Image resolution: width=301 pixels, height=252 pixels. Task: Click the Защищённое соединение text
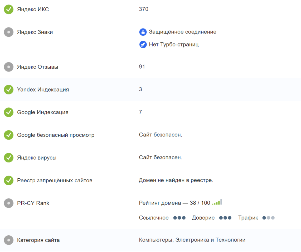183,32
